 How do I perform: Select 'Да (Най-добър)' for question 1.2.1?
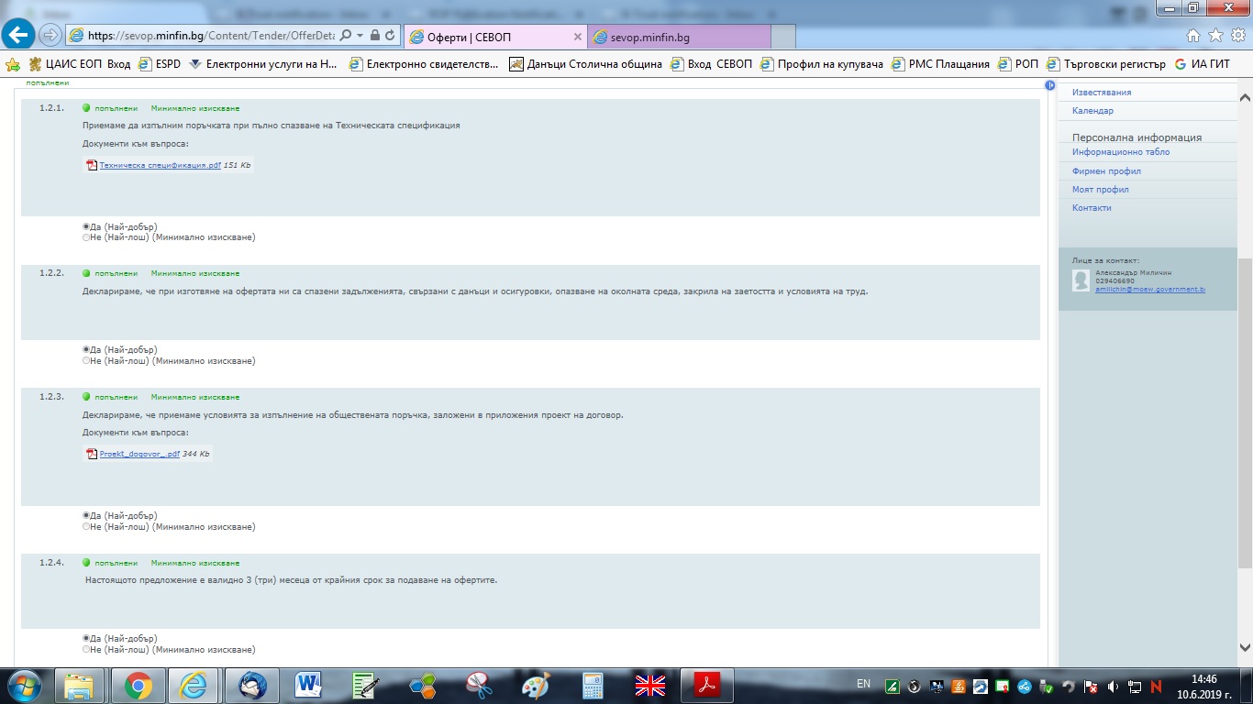pos(86,226)
